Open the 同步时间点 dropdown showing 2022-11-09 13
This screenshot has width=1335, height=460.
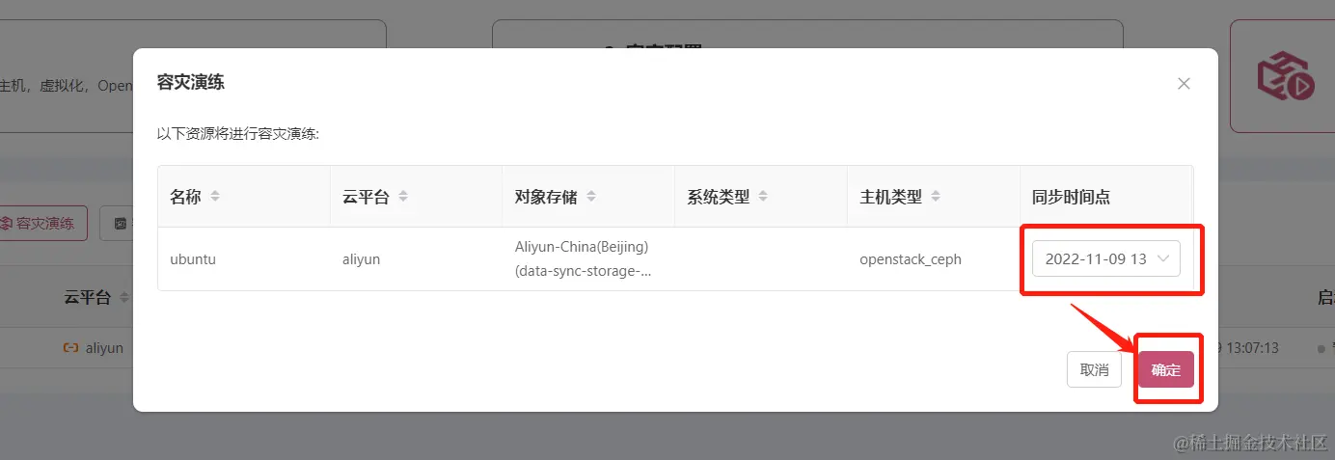[1106, 258]
